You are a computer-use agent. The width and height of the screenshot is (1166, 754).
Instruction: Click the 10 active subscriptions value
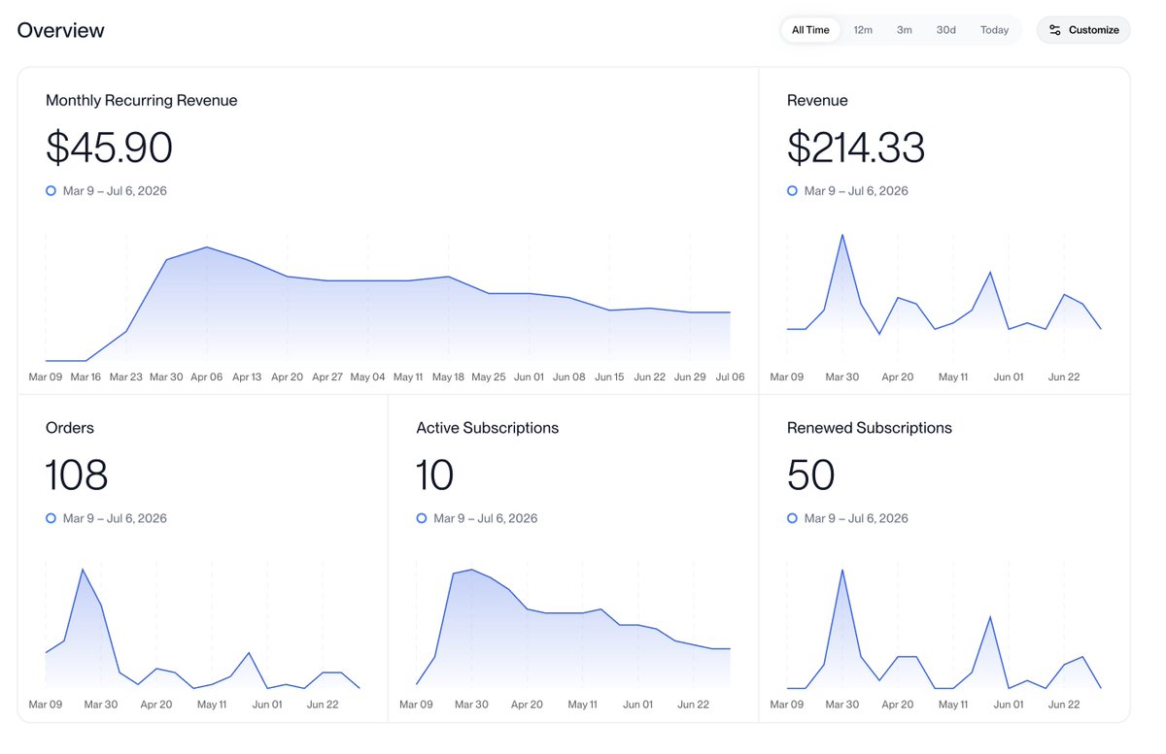434,475
